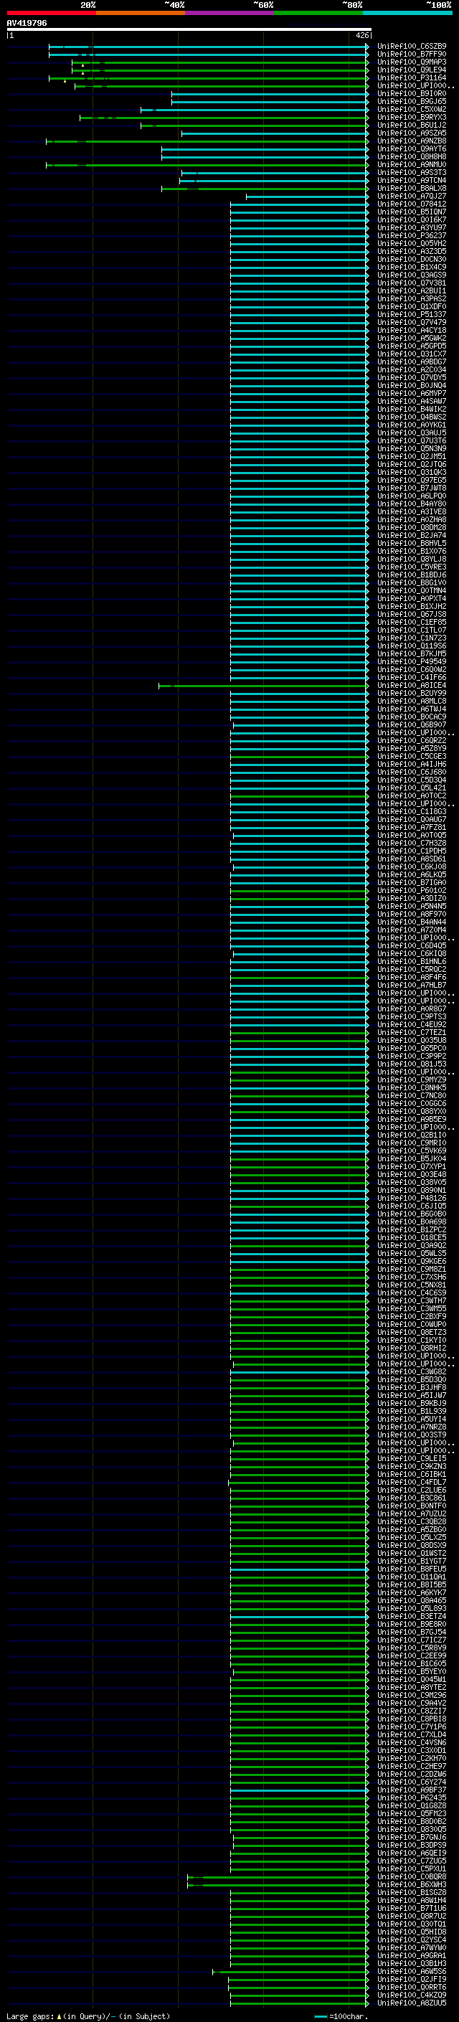This screenshot has height=2022, width=459.
Task: Open hit UniRef100_Q5HID8
Action: (412, 1932)
